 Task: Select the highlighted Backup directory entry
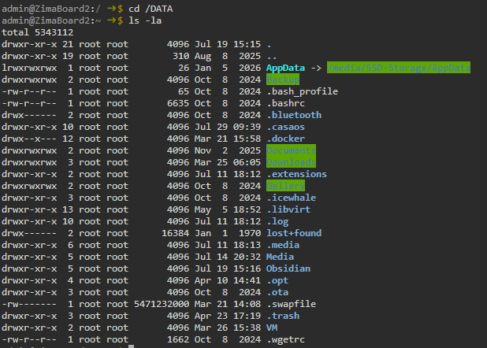pyautogui.click(x=283, y=80)
